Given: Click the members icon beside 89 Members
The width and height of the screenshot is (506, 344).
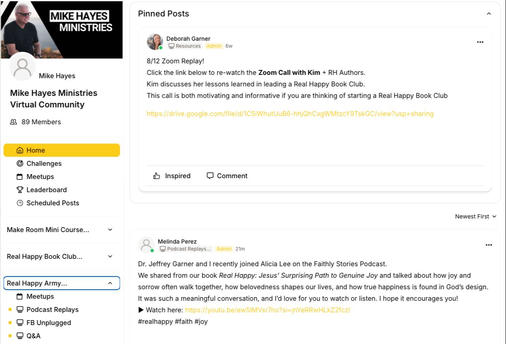Looking at the screenshot, I should pyautogui.click(x=14, y=122).
